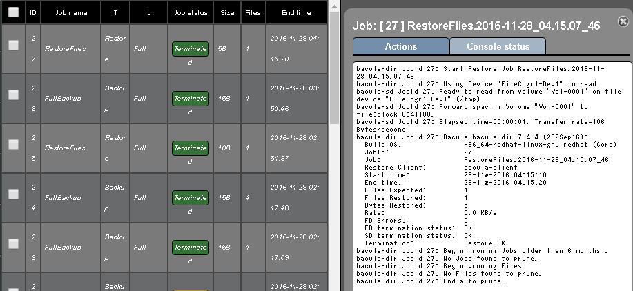
Task: Select RestoreFiles job name in row 25
Action: point(65,148)
